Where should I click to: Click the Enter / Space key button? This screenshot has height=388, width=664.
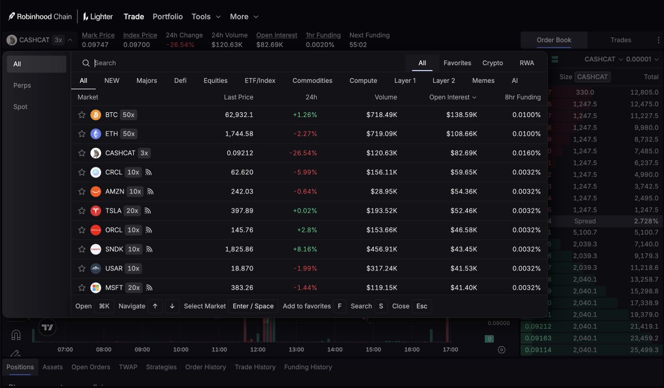click(253, 306)
